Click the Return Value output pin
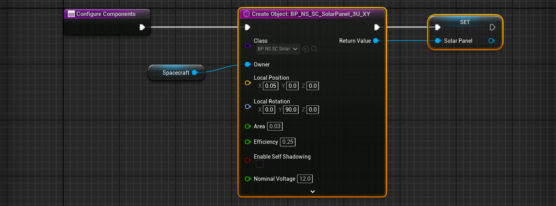Screen dimensions: 556x206 coord(376,41)
